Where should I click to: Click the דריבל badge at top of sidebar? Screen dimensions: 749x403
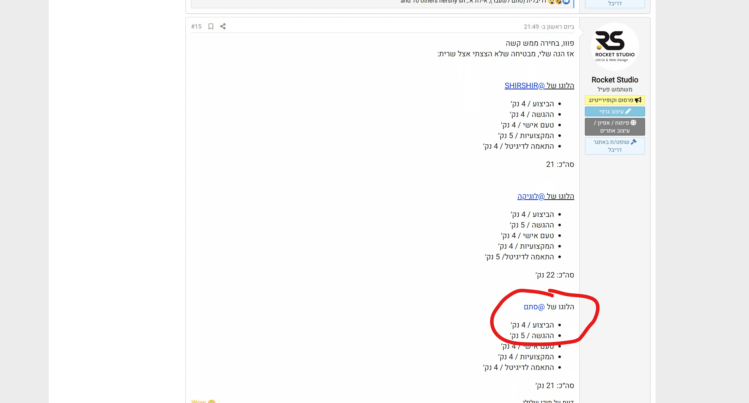(x=615, y=4)
